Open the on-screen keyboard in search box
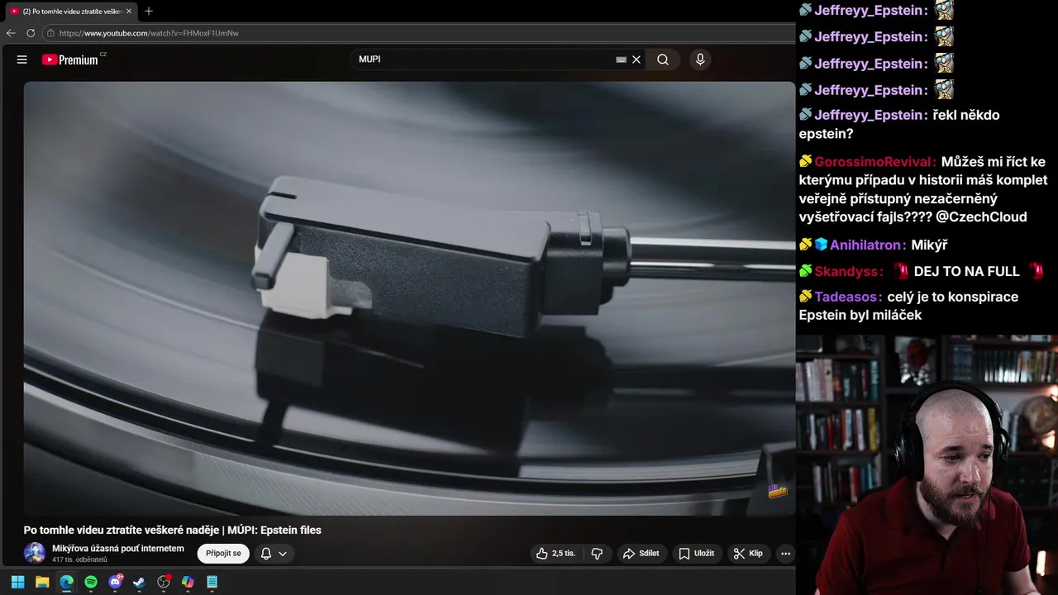 pos(621,59)
